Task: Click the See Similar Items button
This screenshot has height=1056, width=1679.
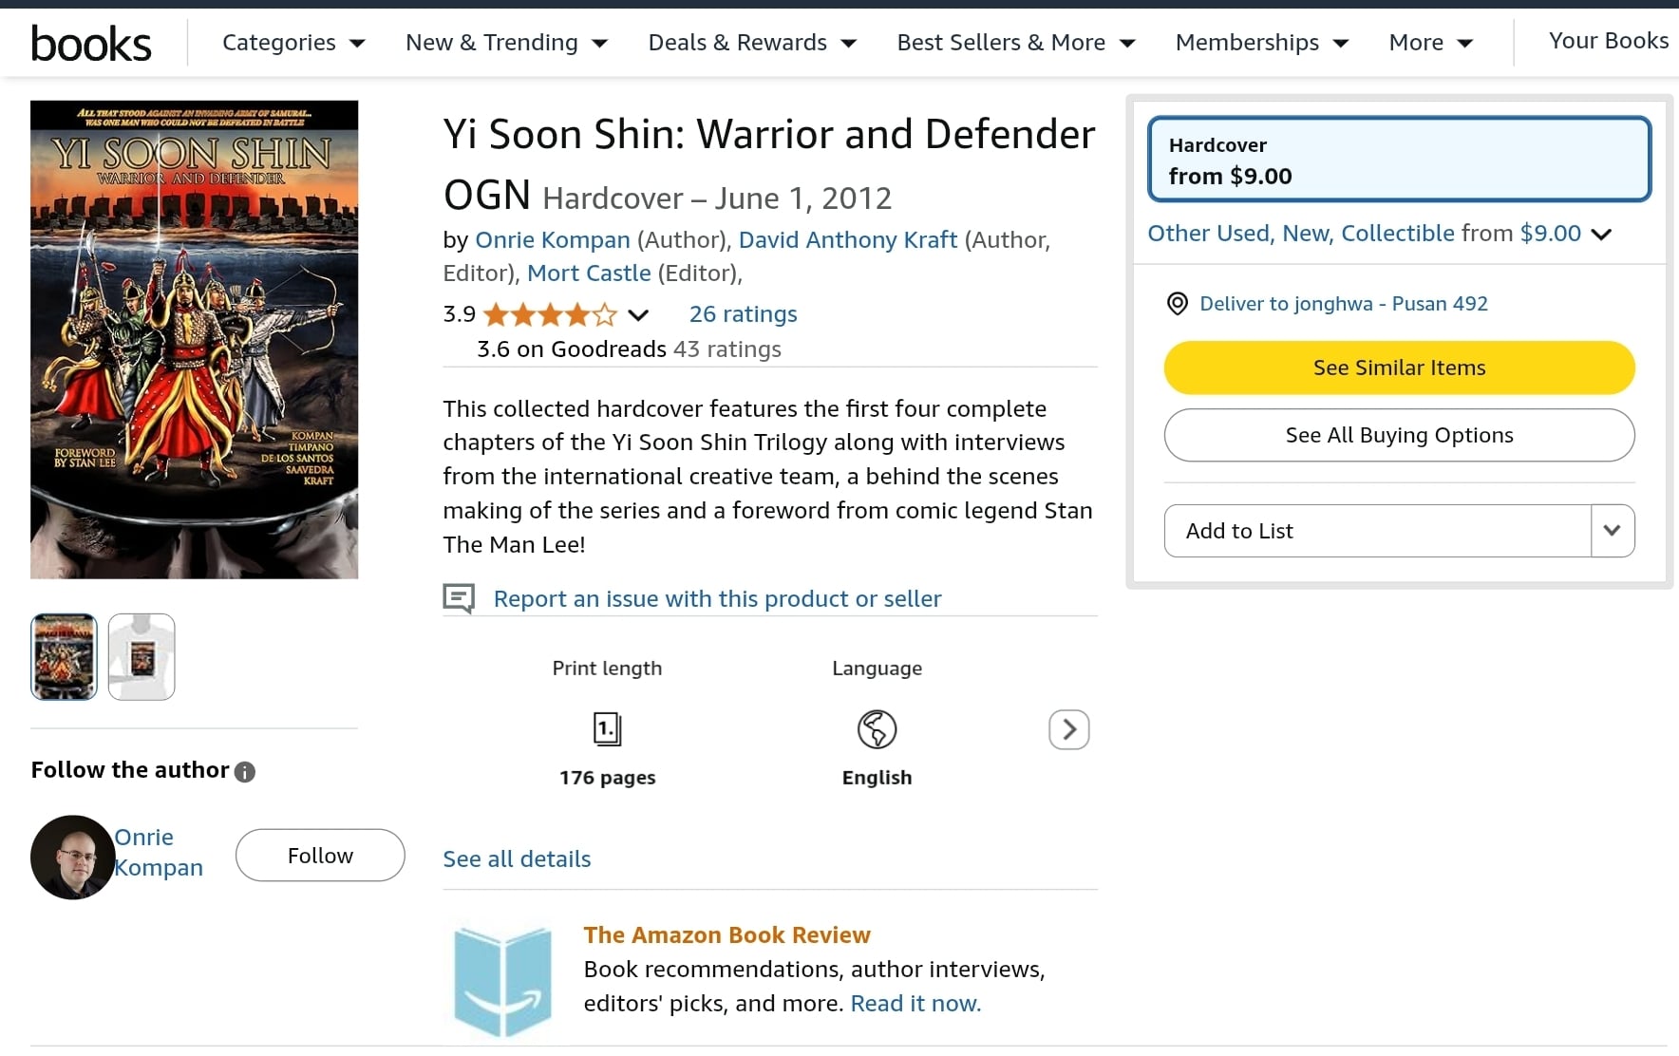Action: 1399,368
